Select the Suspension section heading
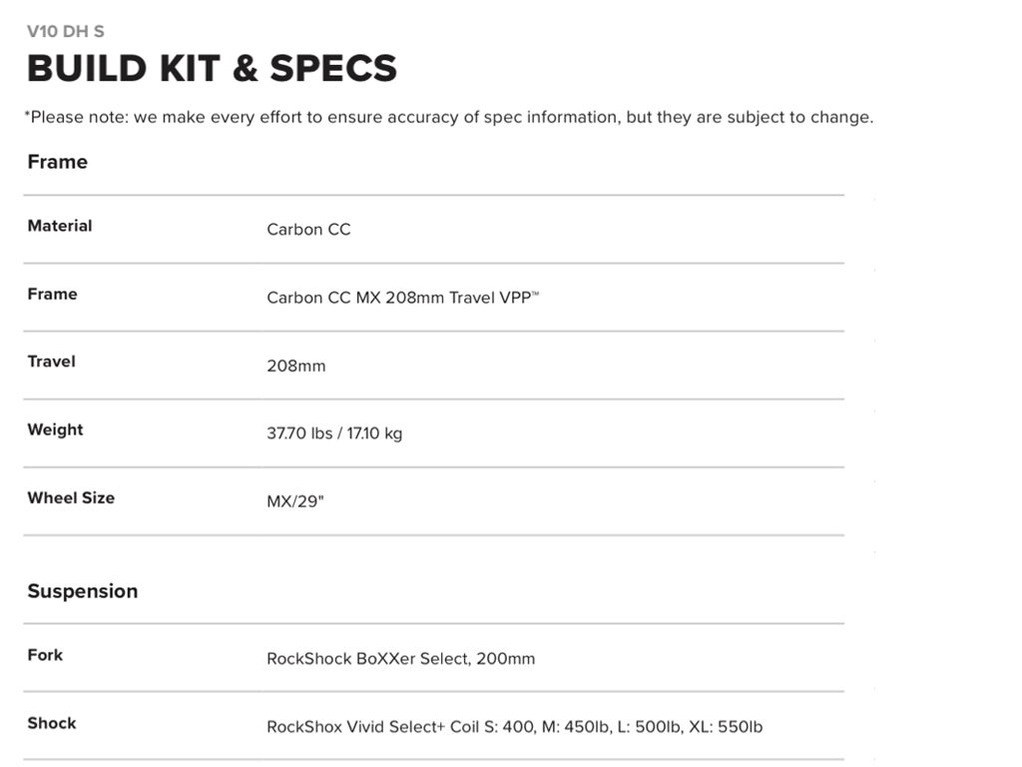Image resolution: width=1022 pixels, height=767 pixels. (83, 591)
